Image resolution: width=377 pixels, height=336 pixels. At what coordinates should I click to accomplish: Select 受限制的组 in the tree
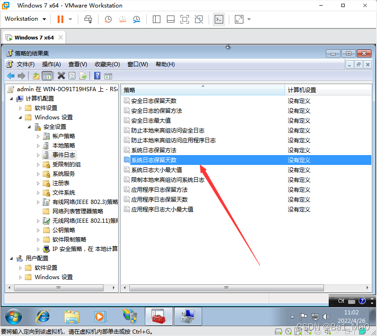(67, 164)
